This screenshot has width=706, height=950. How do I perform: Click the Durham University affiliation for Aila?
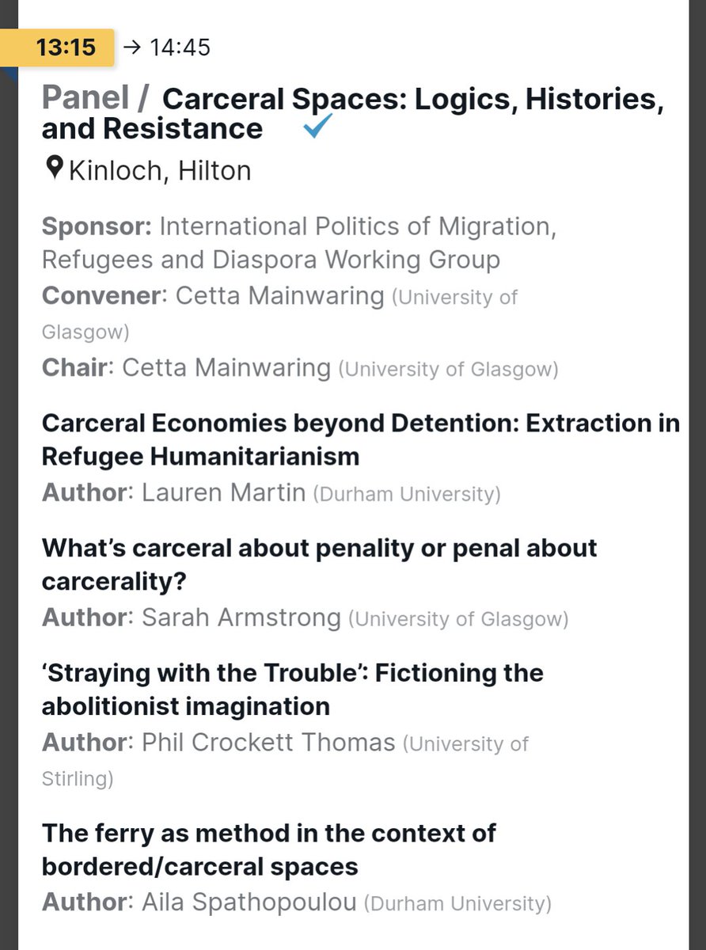coord(457,903)
